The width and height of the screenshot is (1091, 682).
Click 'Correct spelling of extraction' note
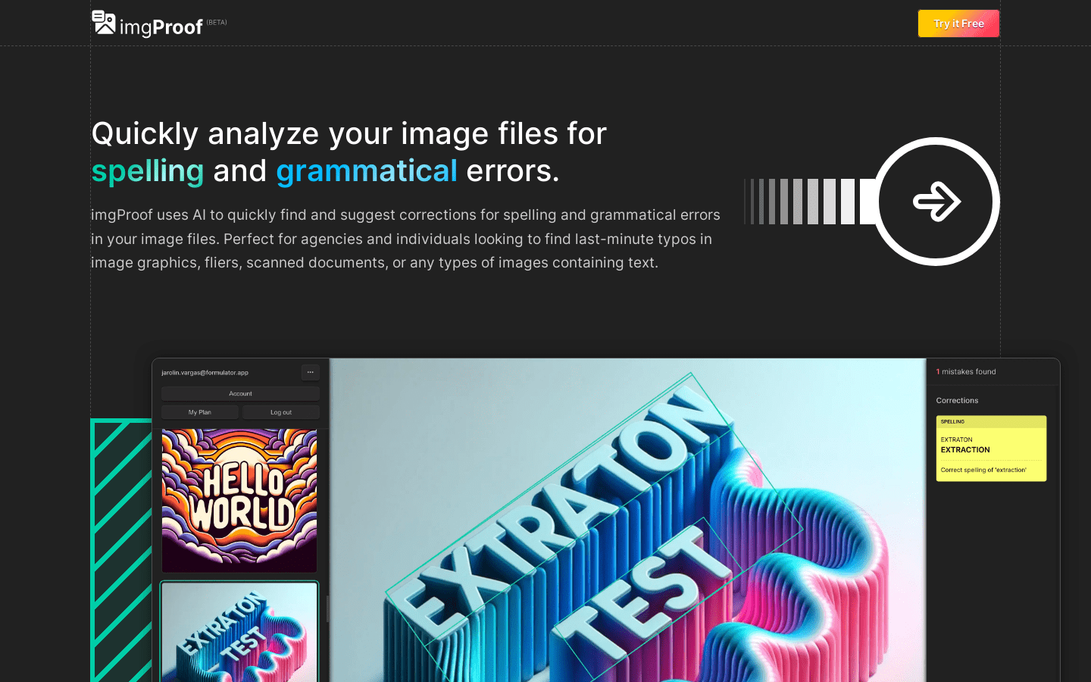click(x=983, y=470)
